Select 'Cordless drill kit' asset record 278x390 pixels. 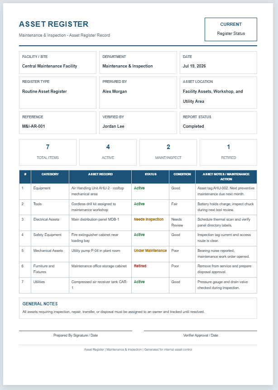click(100, 207)
